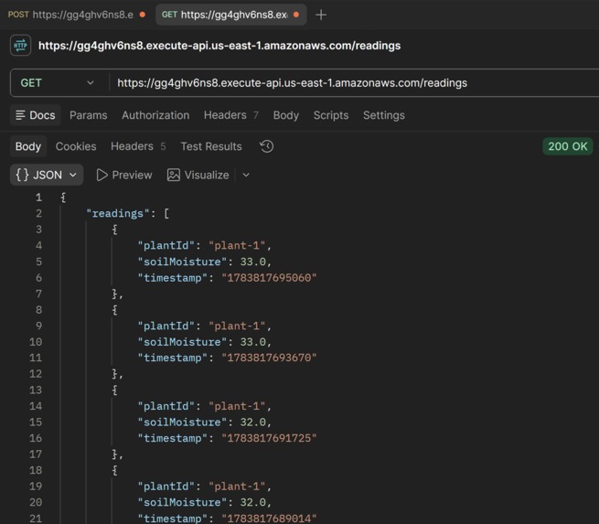599x524 pixels.
Task: Click unsaved dot on GET tab
Action: (296, 15)
